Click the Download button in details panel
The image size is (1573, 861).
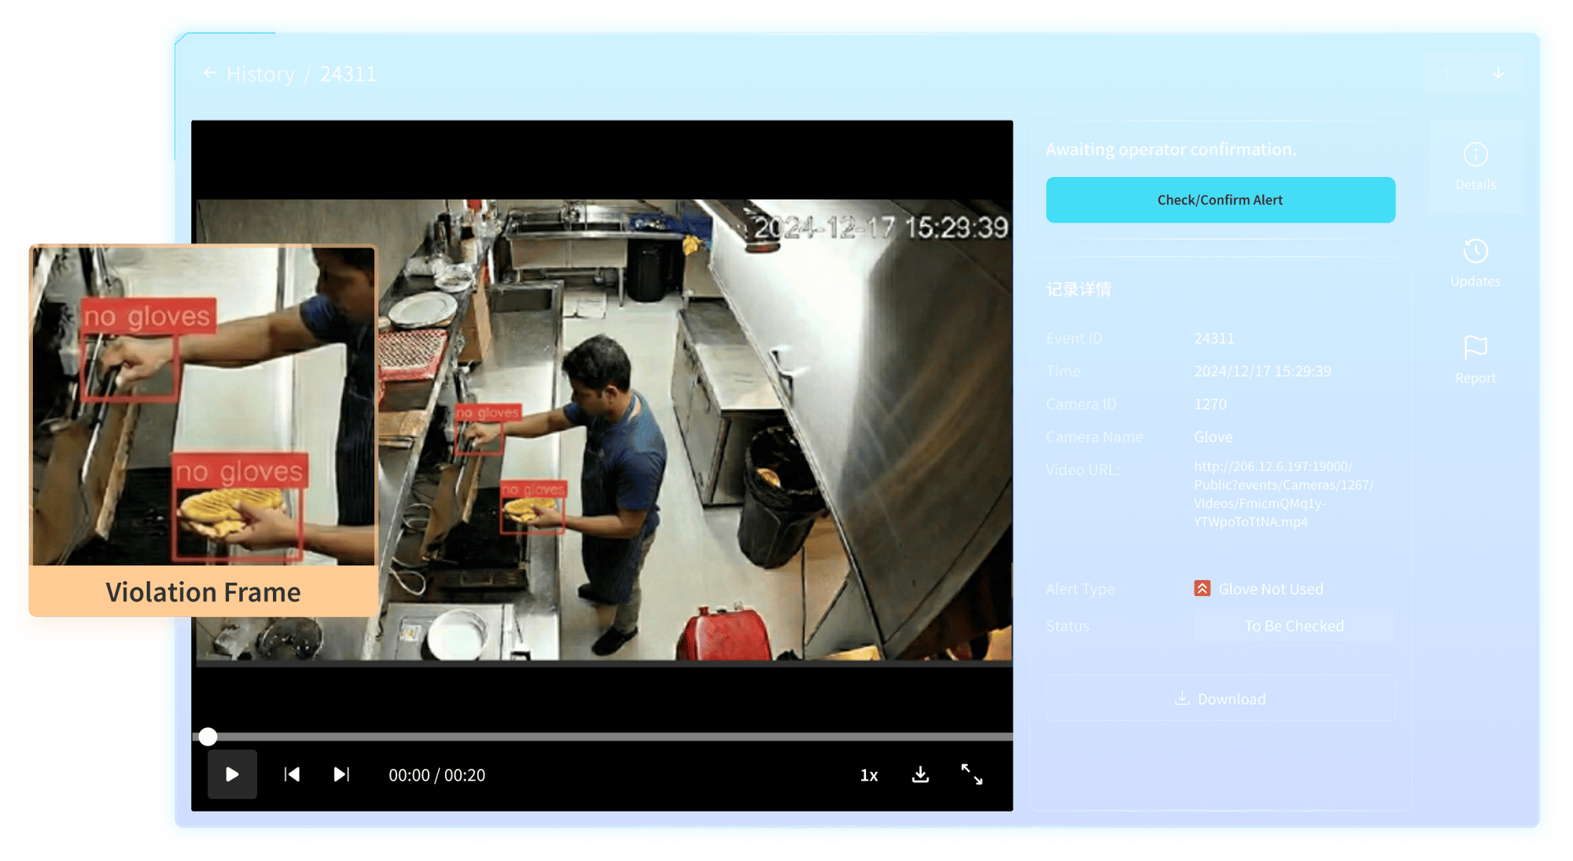1220,698
